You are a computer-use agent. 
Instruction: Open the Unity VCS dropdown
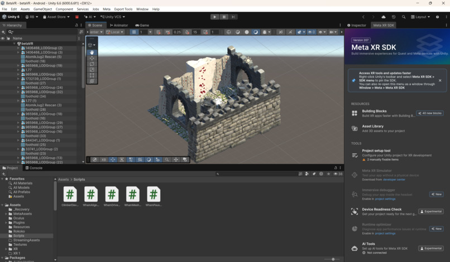113,17
